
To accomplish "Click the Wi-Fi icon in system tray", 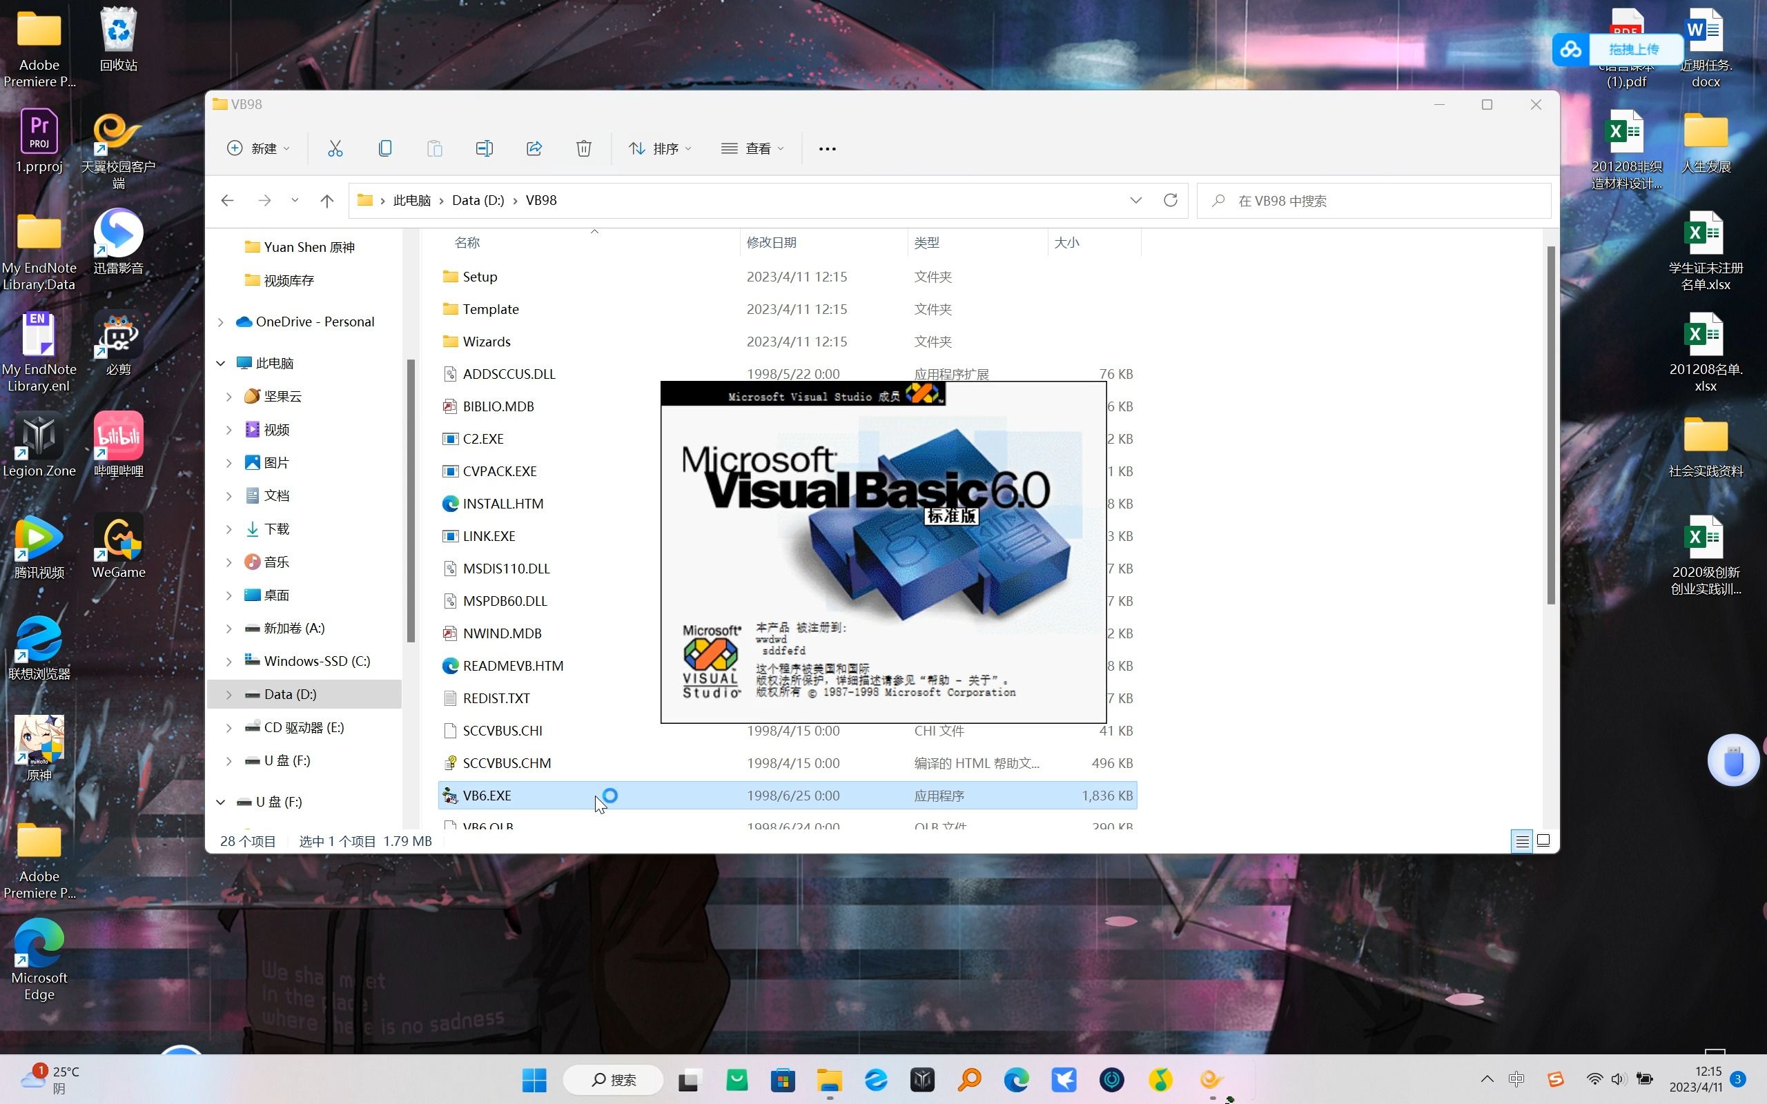I will tap(1594, 1078).
